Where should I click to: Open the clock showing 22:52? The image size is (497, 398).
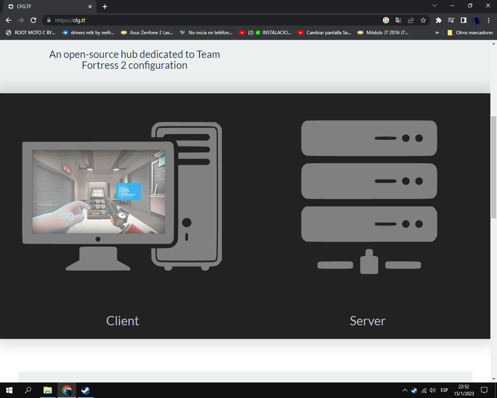point(464,390)
